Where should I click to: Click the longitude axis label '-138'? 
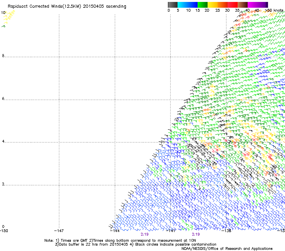click(x=226, y=231)
